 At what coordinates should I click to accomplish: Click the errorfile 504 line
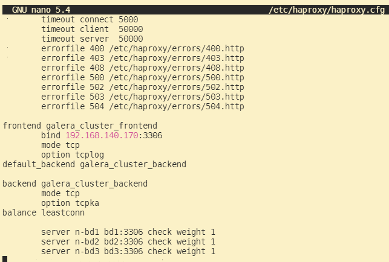(142, 106)
